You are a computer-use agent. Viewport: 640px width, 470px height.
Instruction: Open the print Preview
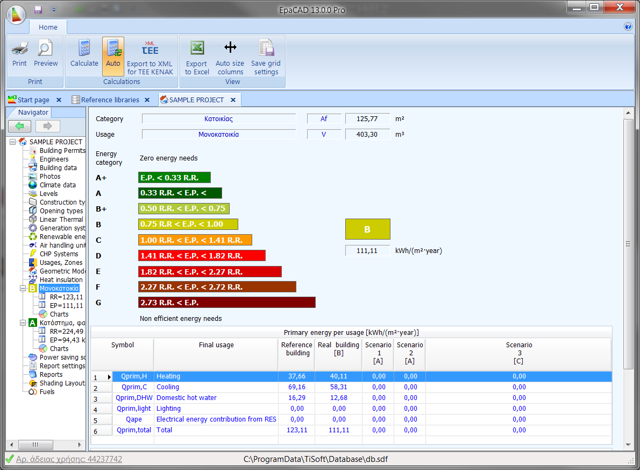pyautogui.click(x=46, y=54)
